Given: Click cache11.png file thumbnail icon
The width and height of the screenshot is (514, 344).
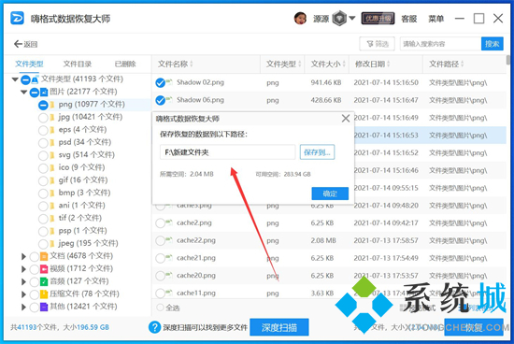Looking at the screenshot, I should coord(169,293).
